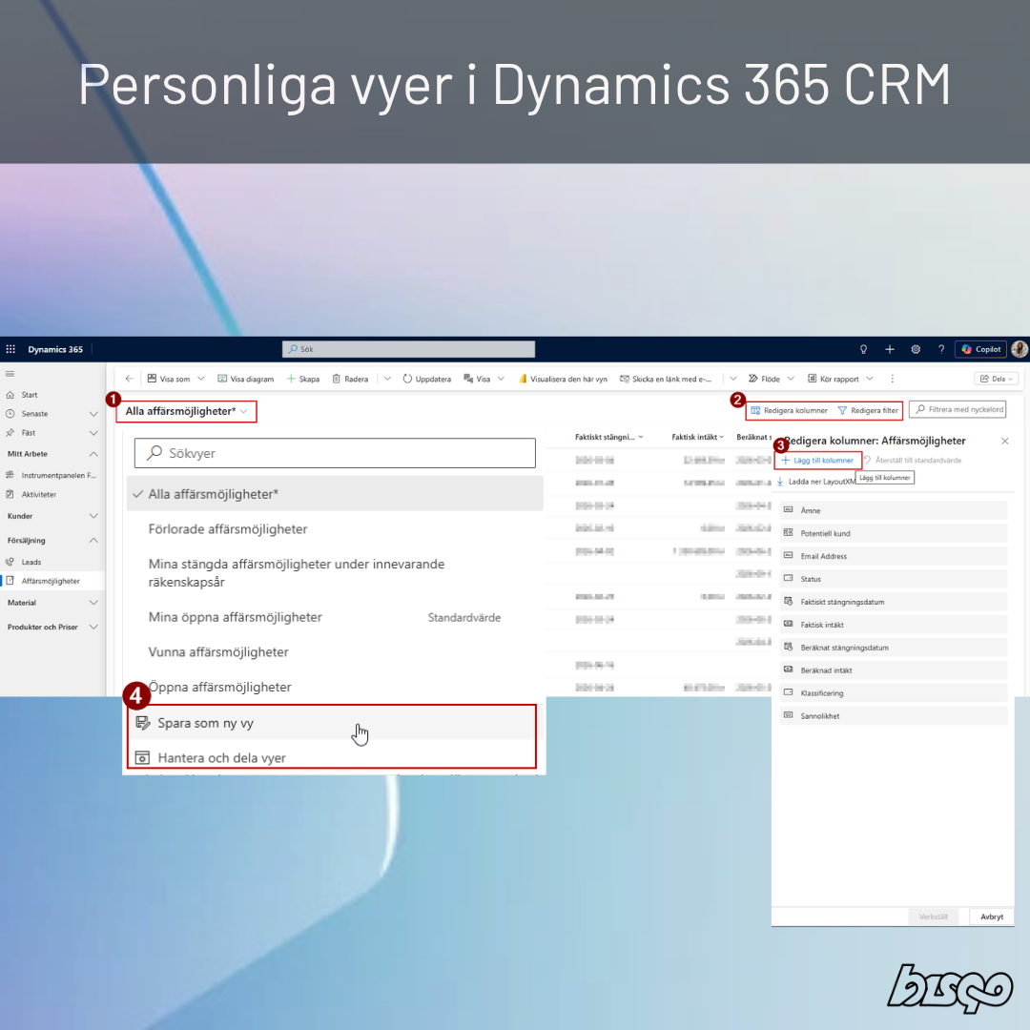Screen dimensions: 1030x1030
Task: Expand Produkter och Priser section
Action: point(93,627)
